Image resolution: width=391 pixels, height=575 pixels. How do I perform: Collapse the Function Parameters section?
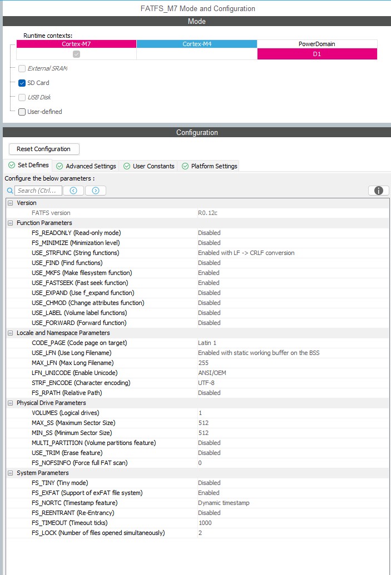[x=10, y=223]
